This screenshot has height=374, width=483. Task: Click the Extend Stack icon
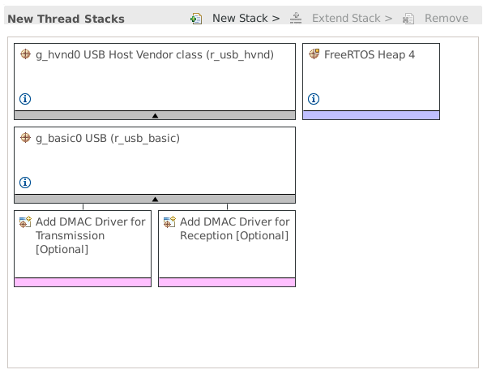(x=296, y=18)
